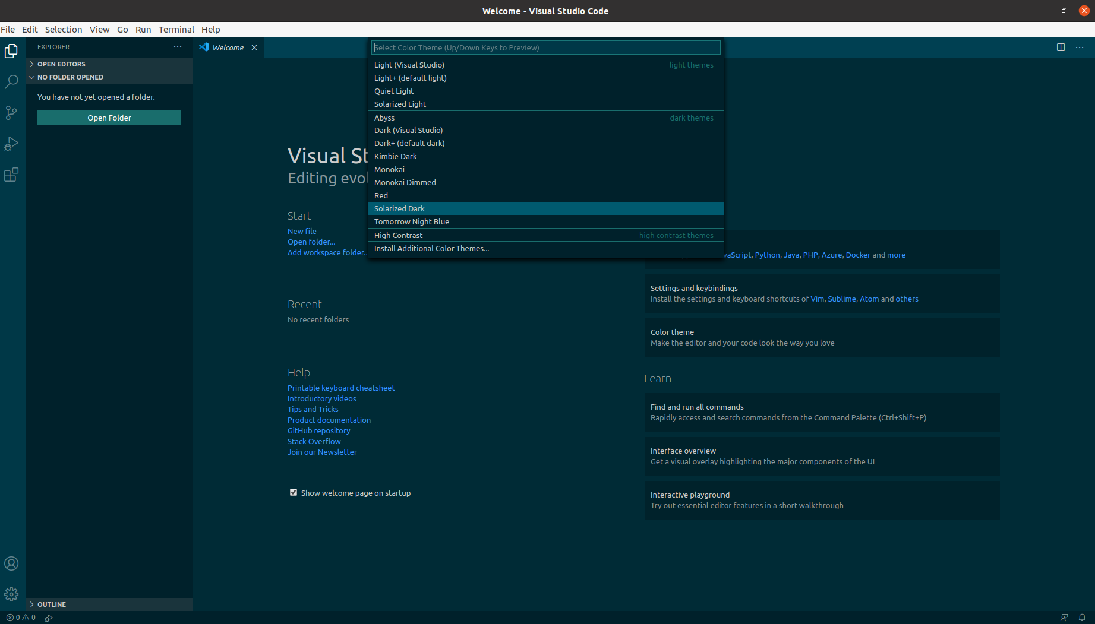The image size is (1095, 624).
Task: Select the Tomorrow Night Blue theme
Action: [545, 221]
